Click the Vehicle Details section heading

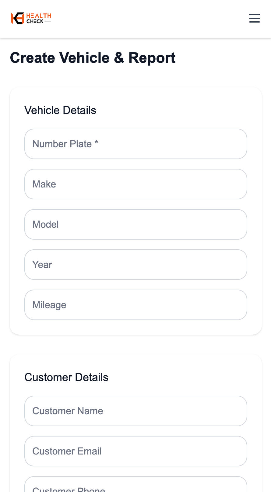tap(60, 110)
